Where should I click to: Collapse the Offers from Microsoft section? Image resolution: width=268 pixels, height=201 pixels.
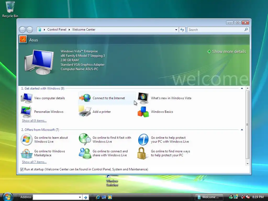pos(242,130)
